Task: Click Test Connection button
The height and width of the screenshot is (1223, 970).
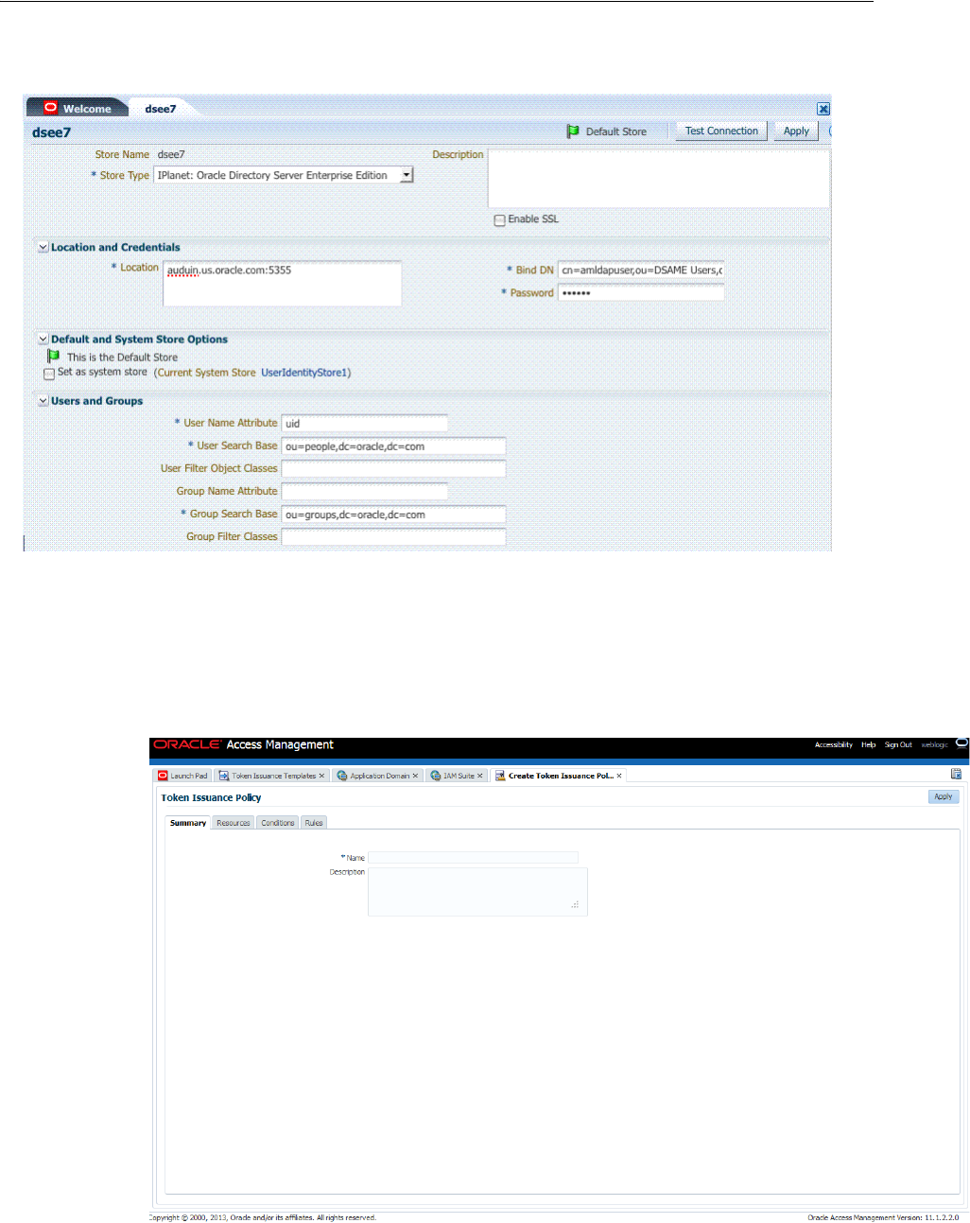Action: click(721, 131)
